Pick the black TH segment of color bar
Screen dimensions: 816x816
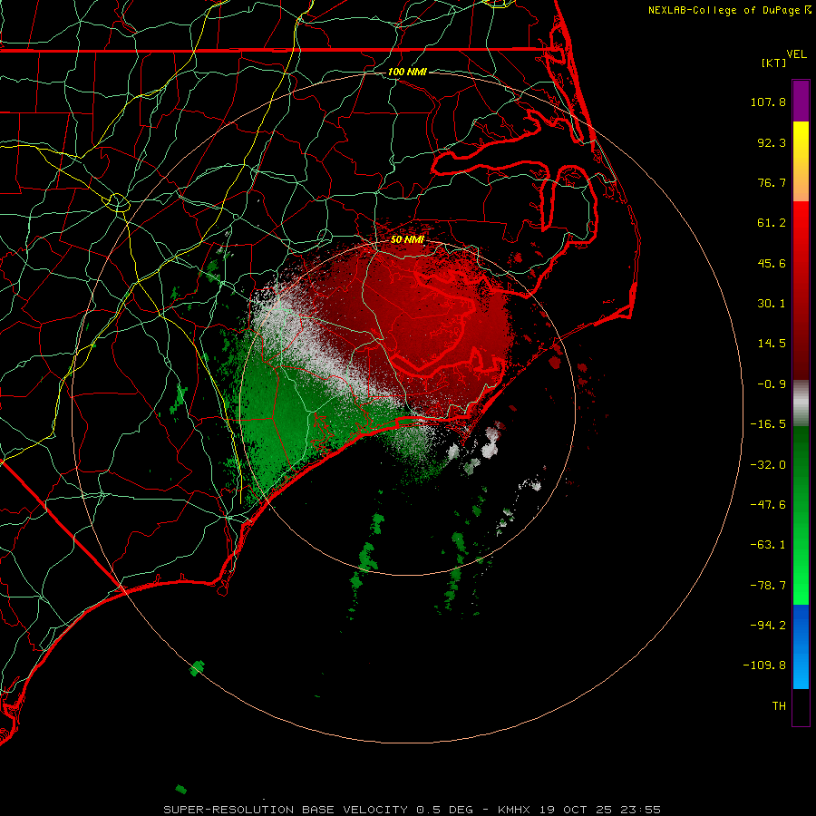[x=801, y=707]
